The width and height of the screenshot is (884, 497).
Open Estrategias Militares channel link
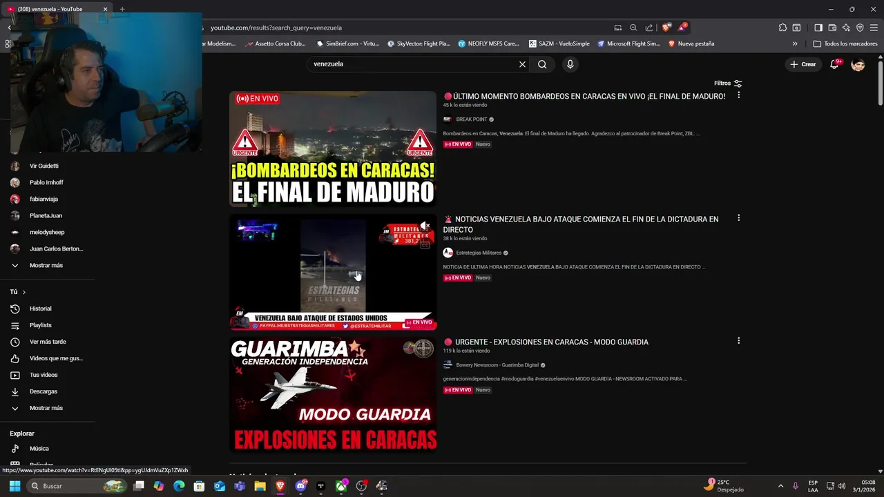[479, 253]
